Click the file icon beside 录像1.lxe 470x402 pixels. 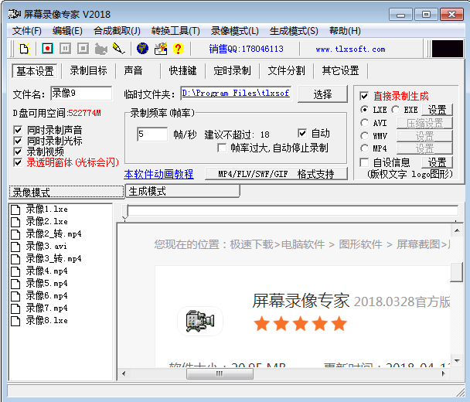click(x=15, y=210)
